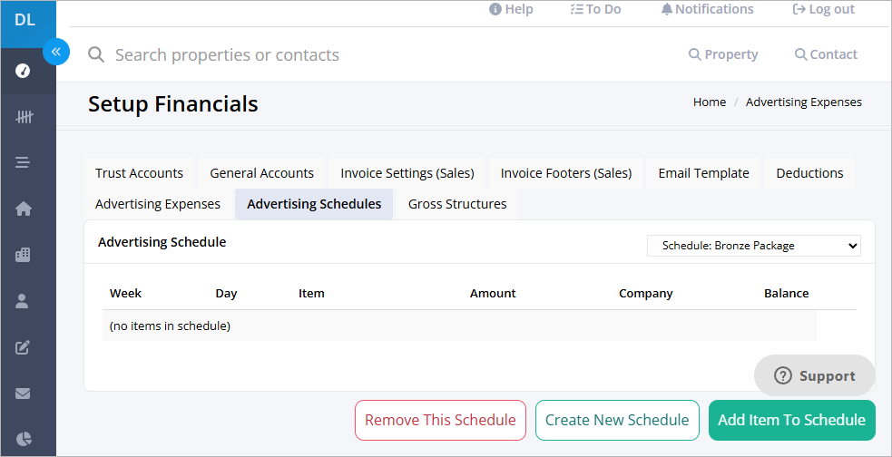Click Log out
The height and width of the screenshot is (457, 892).
point(824,9)
